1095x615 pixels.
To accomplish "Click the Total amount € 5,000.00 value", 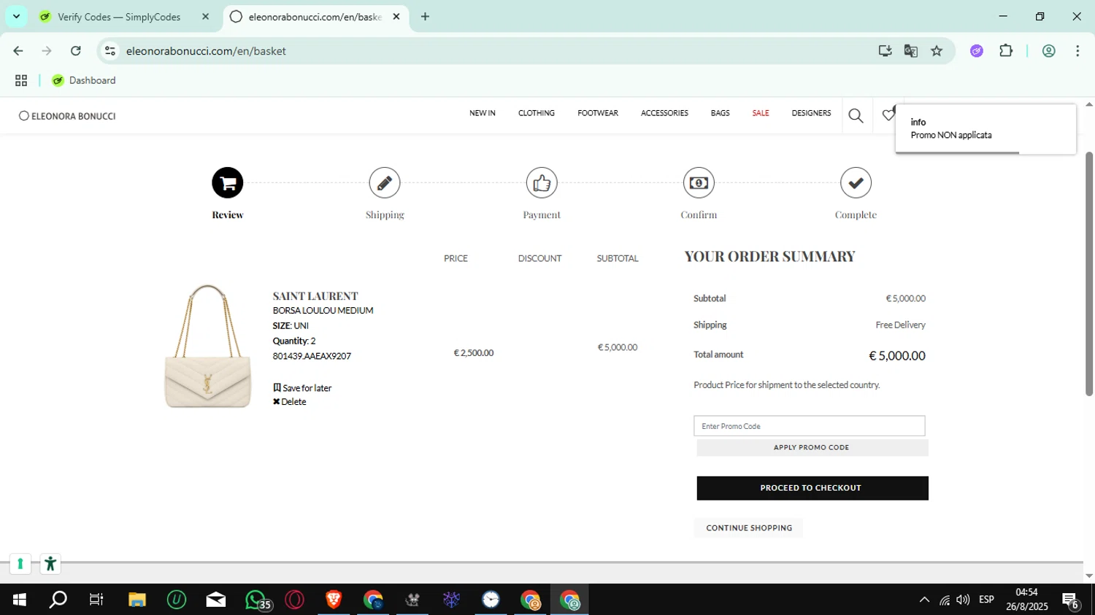I will (897, 356).
